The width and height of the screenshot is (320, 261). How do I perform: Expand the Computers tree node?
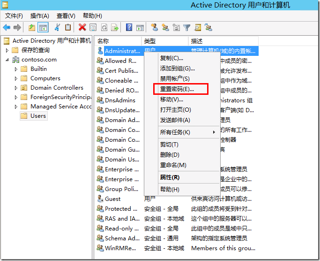point(16,78)
